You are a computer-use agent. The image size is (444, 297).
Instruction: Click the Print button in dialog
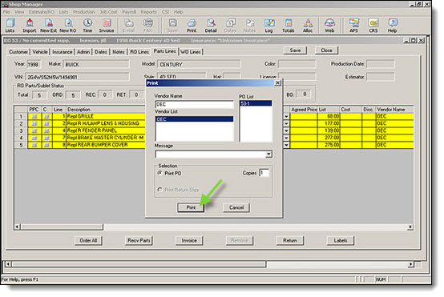191,207
